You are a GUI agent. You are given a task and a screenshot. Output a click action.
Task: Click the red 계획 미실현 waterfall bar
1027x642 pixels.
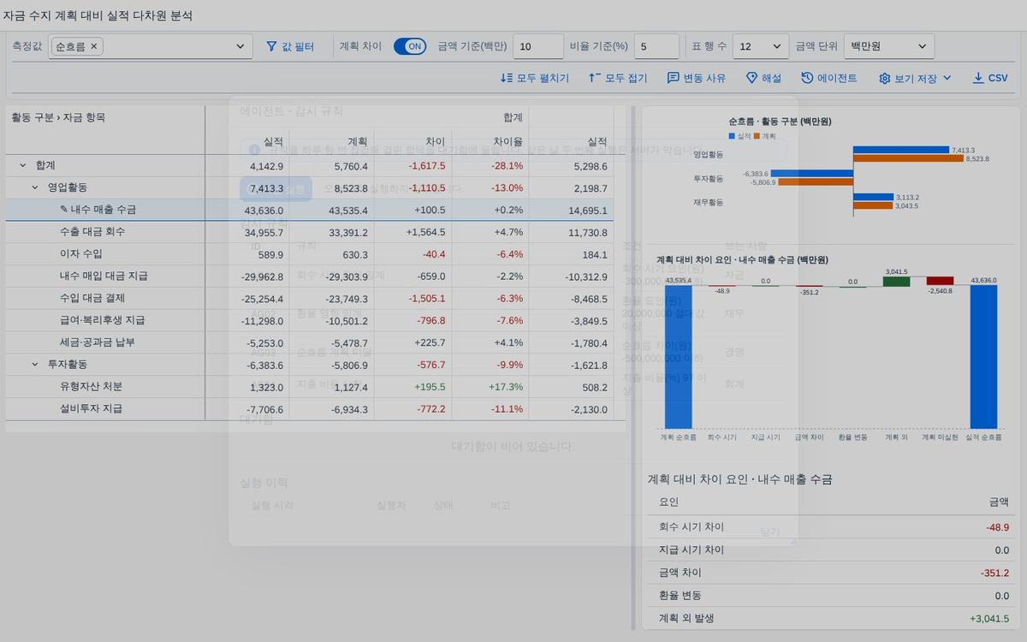(x=940, y=281)
